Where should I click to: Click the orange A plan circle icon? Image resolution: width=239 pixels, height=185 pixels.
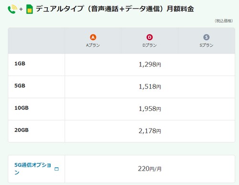pyautogui.click(x=93, y=37)
